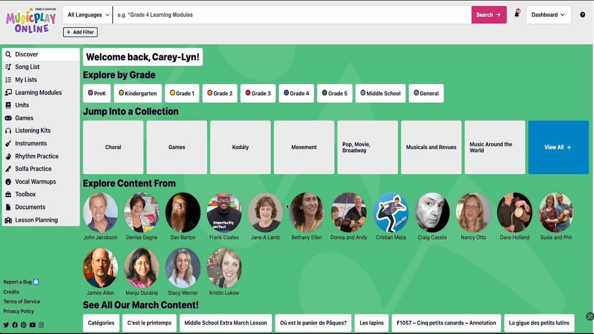594x334 pixels.
Task: Open the Privacy Policy link
Action: click(19, 311)
